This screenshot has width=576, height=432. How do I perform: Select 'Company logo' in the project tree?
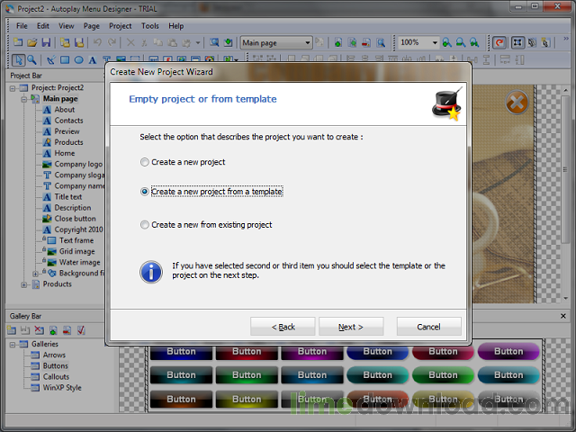pos(78,165)
